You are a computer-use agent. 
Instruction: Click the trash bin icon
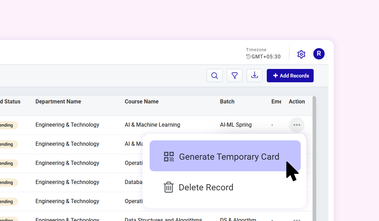coord(168,187)
